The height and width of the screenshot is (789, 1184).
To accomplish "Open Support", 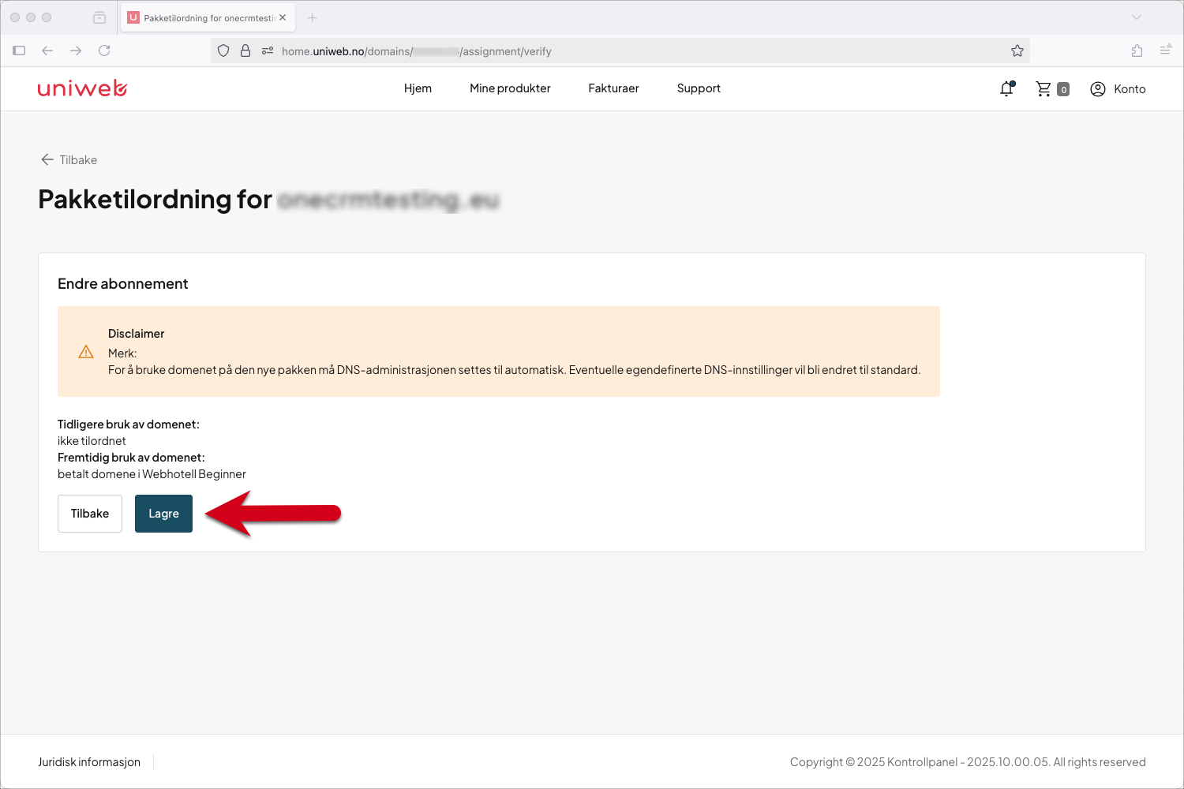I will (x=699, y=88).
